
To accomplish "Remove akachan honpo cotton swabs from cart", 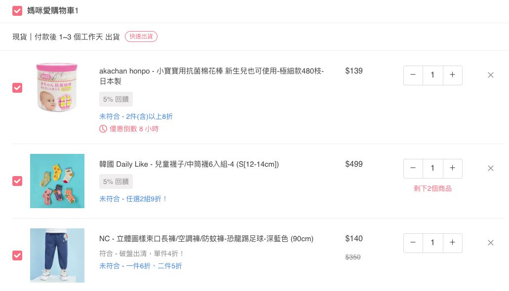I will 491,75.
